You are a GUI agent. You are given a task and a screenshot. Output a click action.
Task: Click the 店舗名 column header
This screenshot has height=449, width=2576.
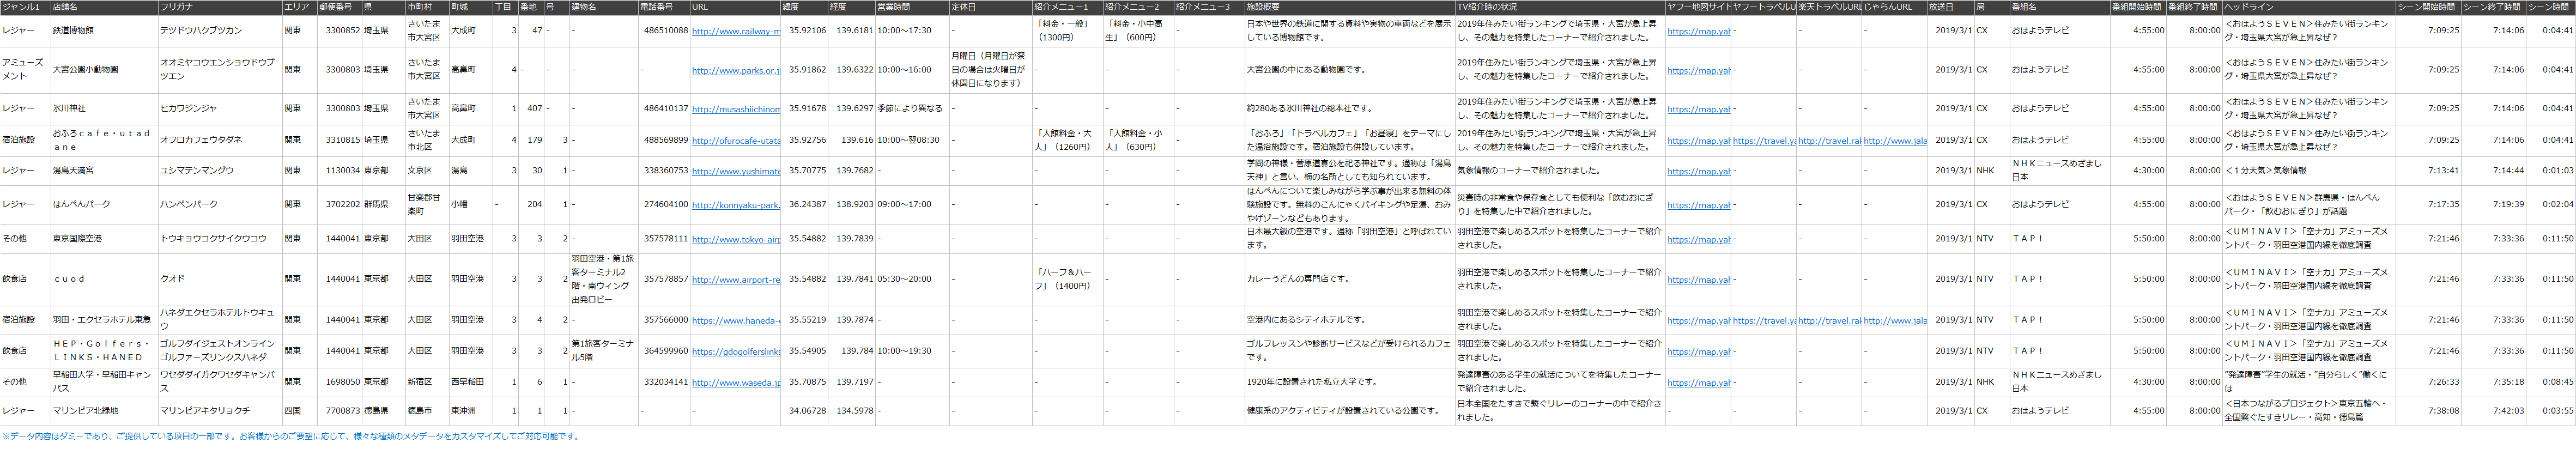pos(65,7)
